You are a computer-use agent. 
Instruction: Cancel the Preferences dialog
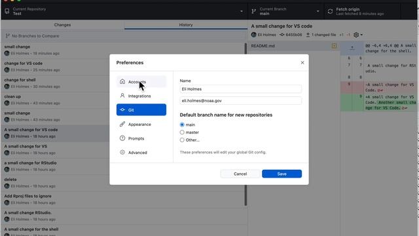click(240, 174)
